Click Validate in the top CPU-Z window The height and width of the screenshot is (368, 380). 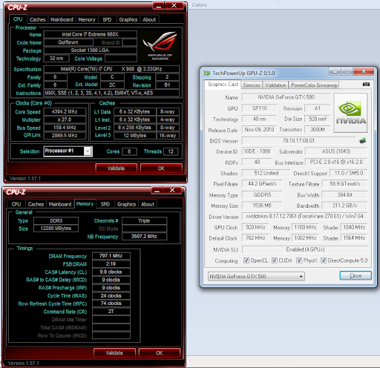116,168
